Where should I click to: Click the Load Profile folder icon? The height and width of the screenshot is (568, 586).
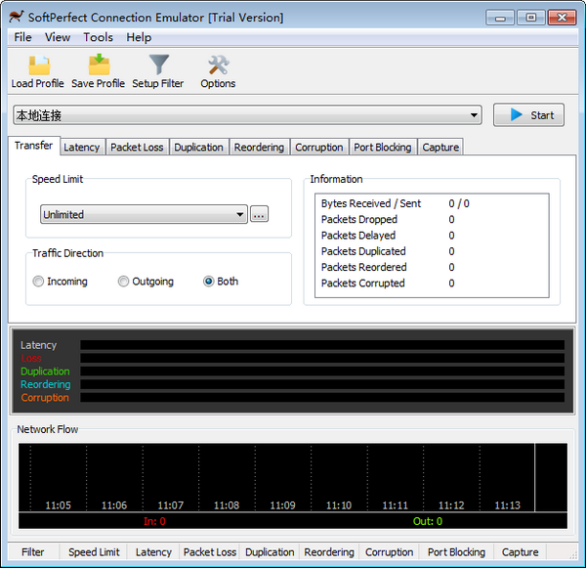(x=39, y=66)
